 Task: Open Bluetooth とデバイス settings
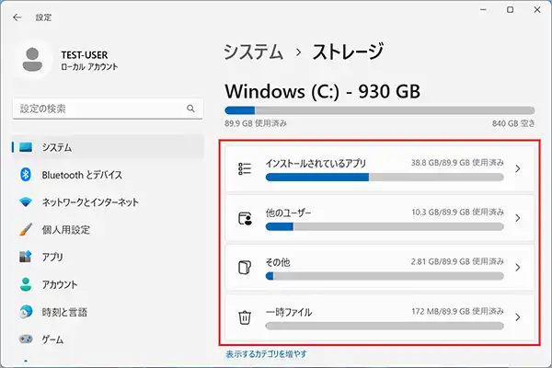[x=108, y=175]
